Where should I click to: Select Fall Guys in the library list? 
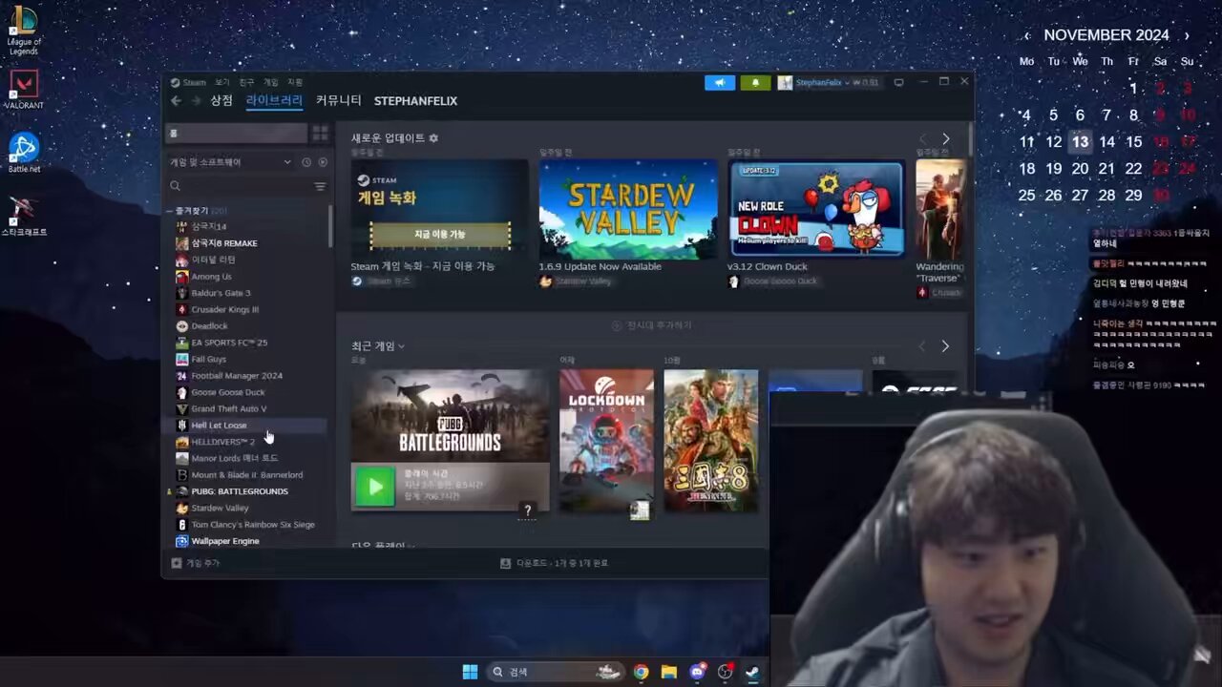(208, 359)
